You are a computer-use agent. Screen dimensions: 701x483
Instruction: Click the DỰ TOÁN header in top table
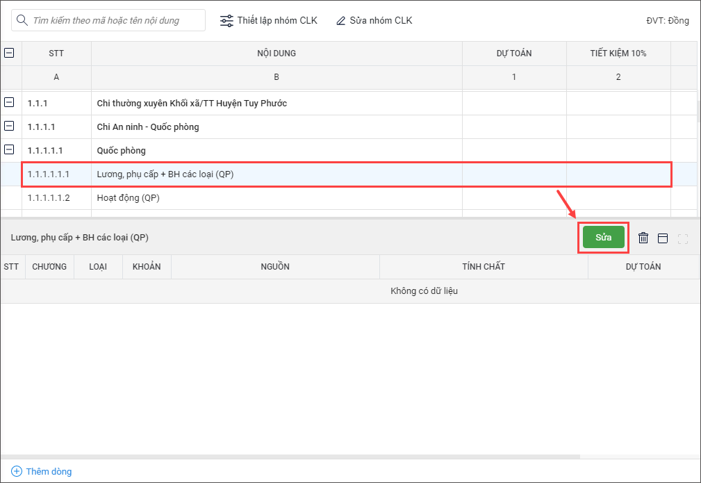[513, 54]
